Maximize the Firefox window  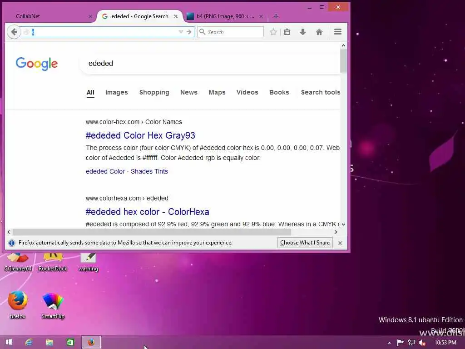[322, 7]
